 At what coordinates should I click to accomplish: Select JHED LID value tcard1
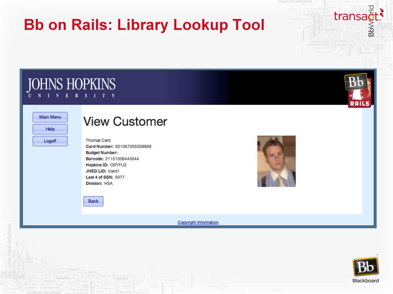pos(114,171)
